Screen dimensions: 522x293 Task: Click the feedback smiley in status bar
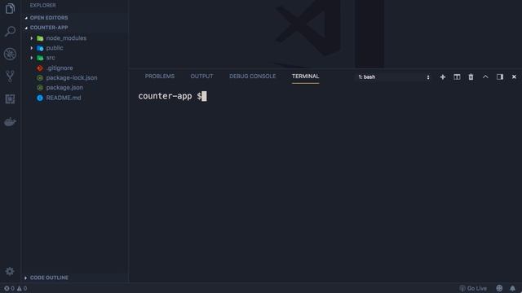(x=499, y=288)
